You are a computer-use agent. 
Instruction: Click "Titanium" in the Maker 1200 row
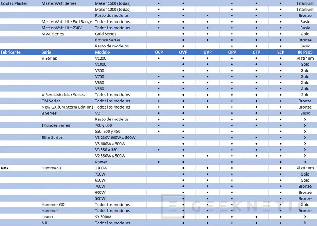305,9
